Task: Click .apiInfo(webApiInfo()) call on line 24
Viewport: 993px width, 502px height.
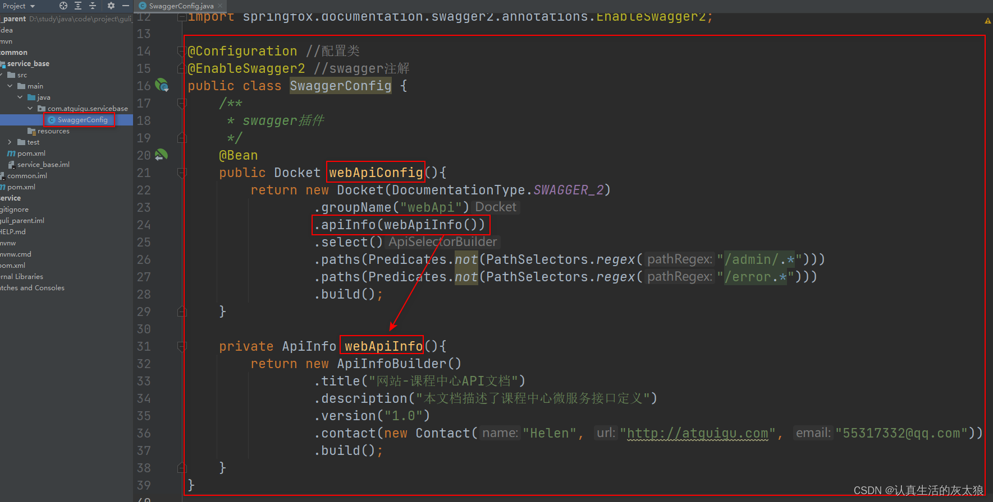Action: pos(400,225)
